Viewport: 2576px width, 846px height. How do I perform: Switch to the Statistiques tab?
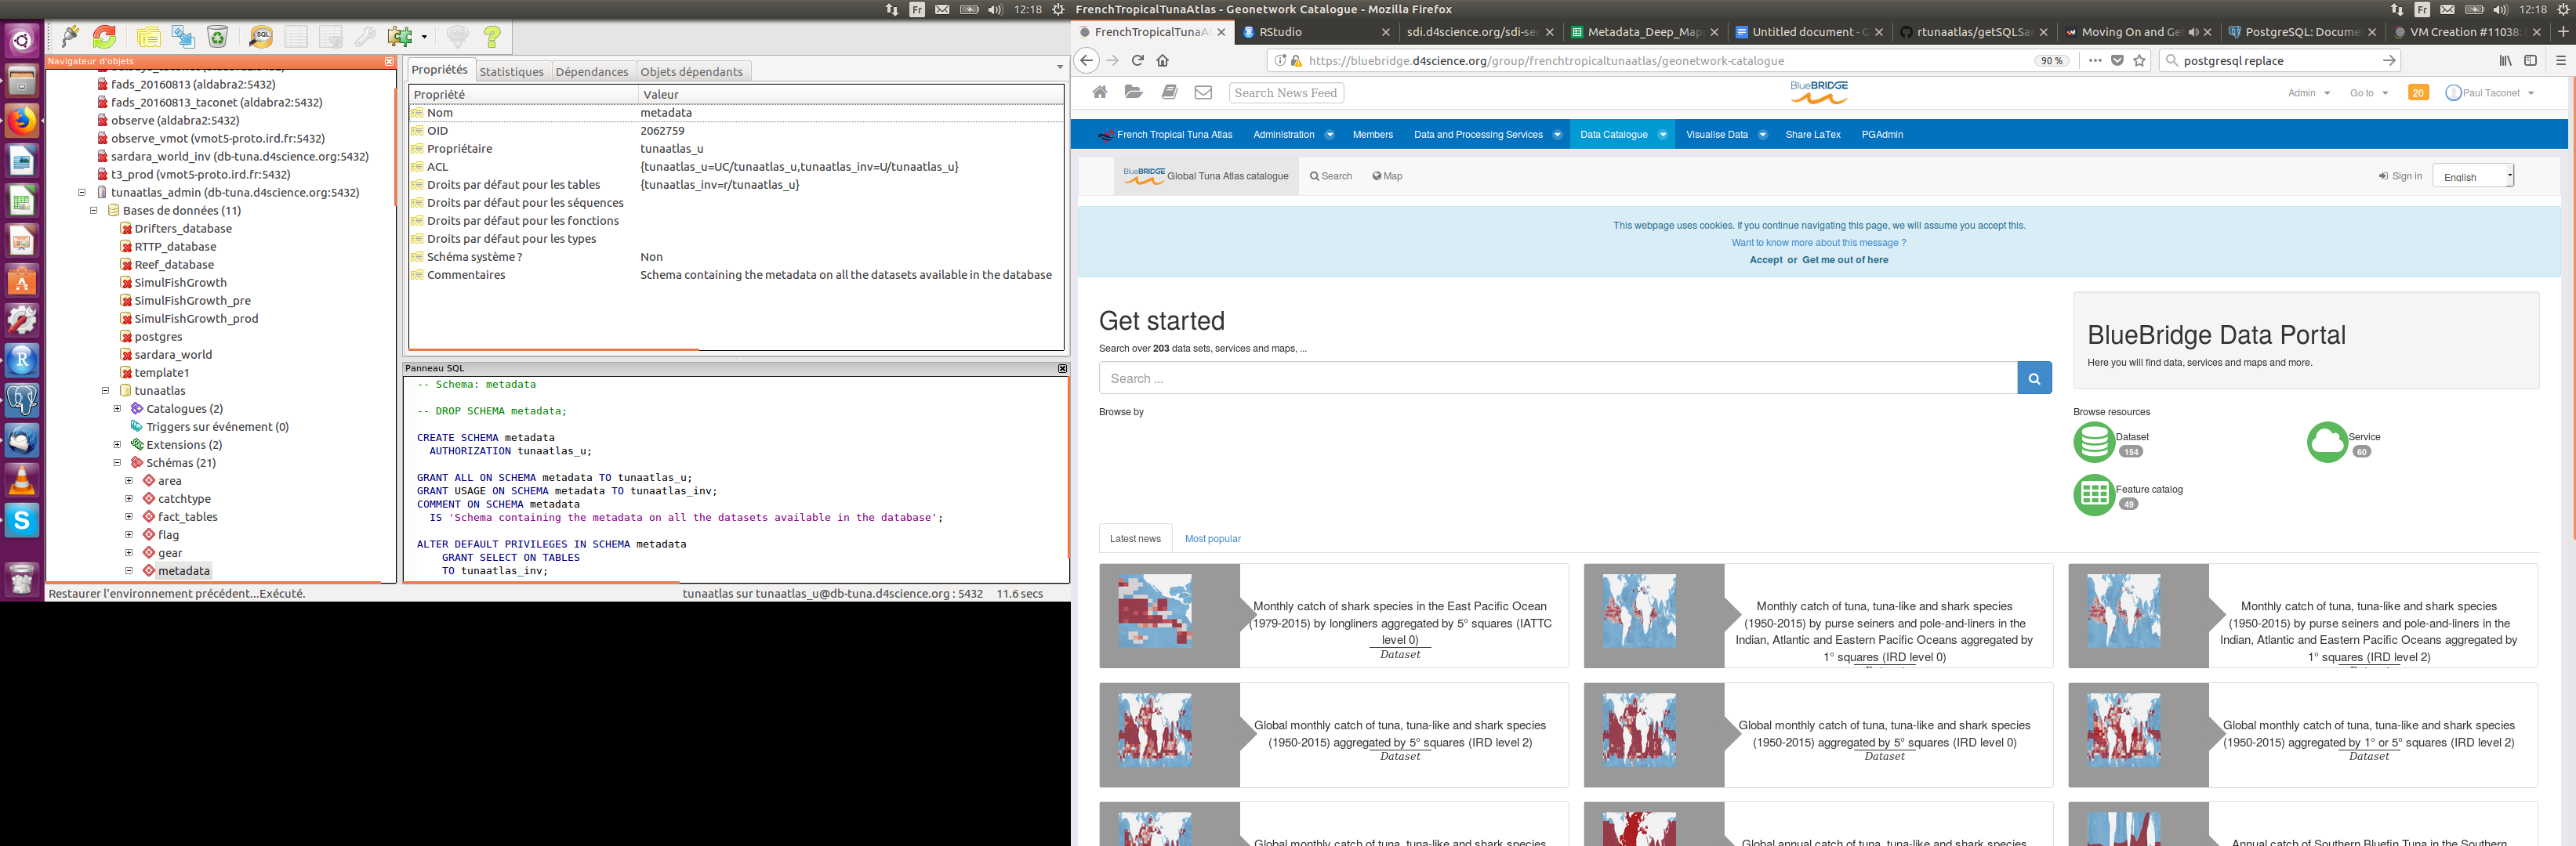511,72
